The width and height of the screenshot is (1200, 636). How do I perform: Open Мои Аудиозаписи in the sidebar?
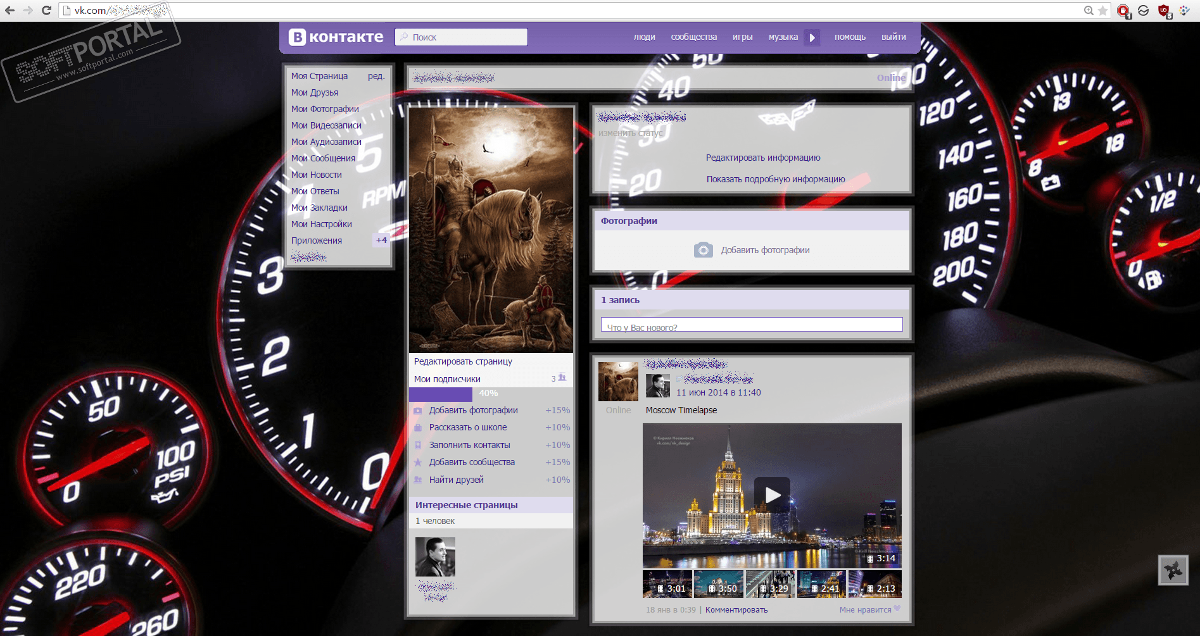click(x=326, y=142)
